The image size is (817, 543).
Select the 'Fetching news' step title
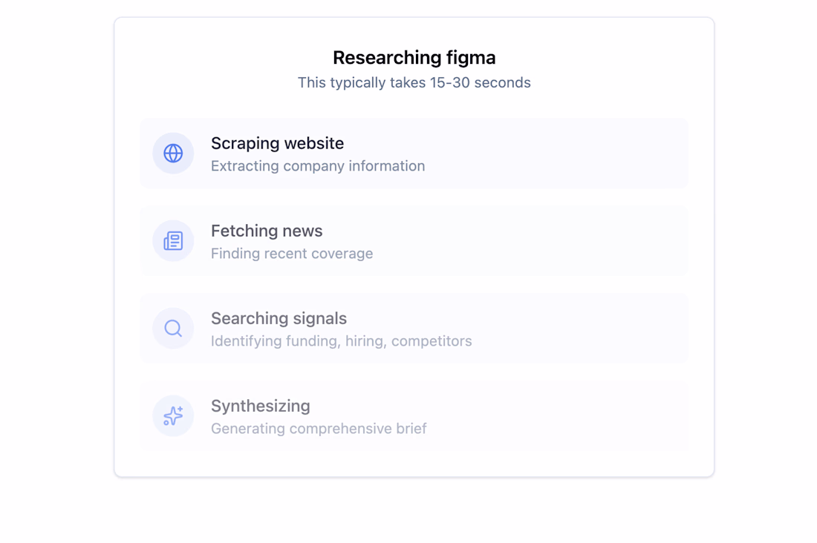(267, 231)
